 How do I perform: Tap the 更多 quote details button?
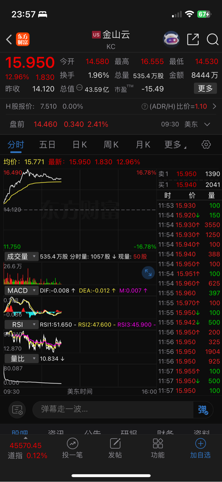point(205,88)
